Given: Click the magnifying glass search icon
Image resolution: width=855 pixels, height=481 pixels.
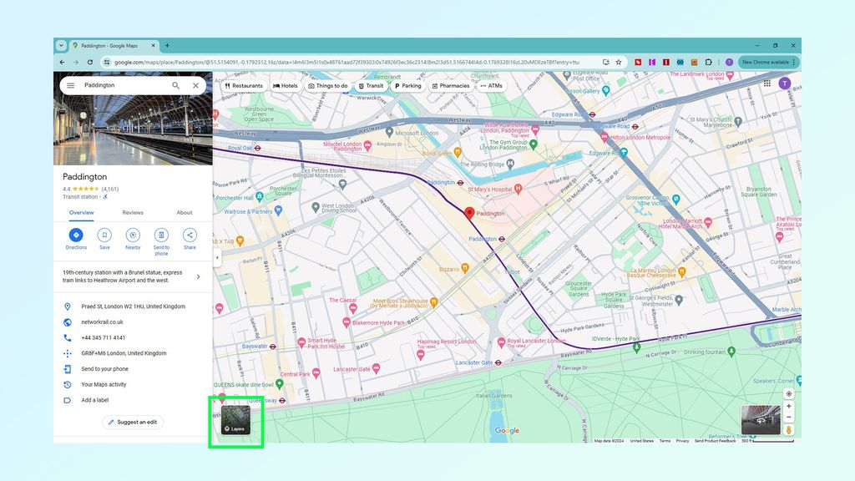Looking at the screenshot, I should click(175, 85).
